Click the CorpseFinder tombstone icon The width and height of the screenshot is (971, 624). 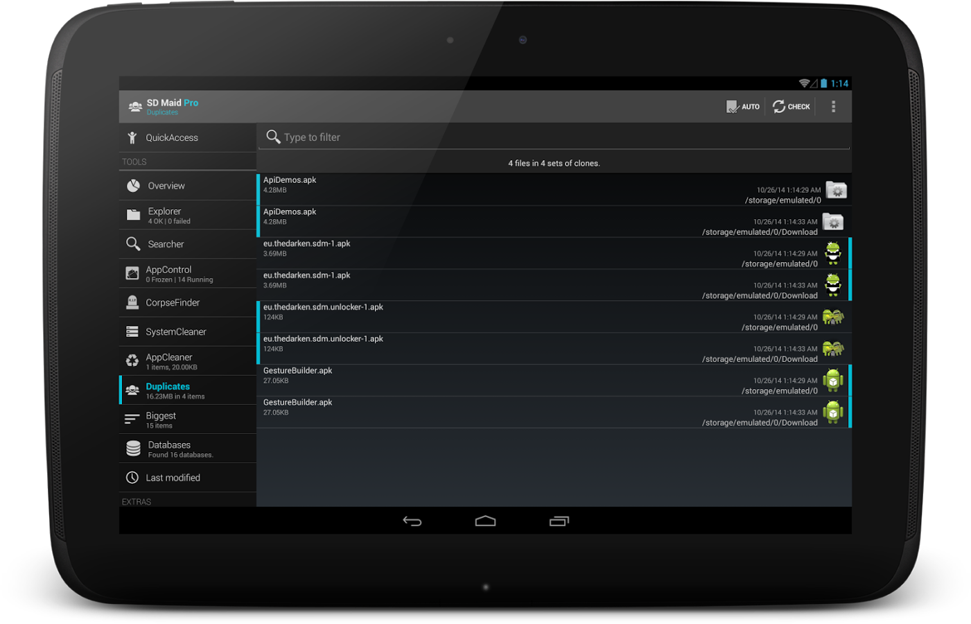(x=132, y=302)
